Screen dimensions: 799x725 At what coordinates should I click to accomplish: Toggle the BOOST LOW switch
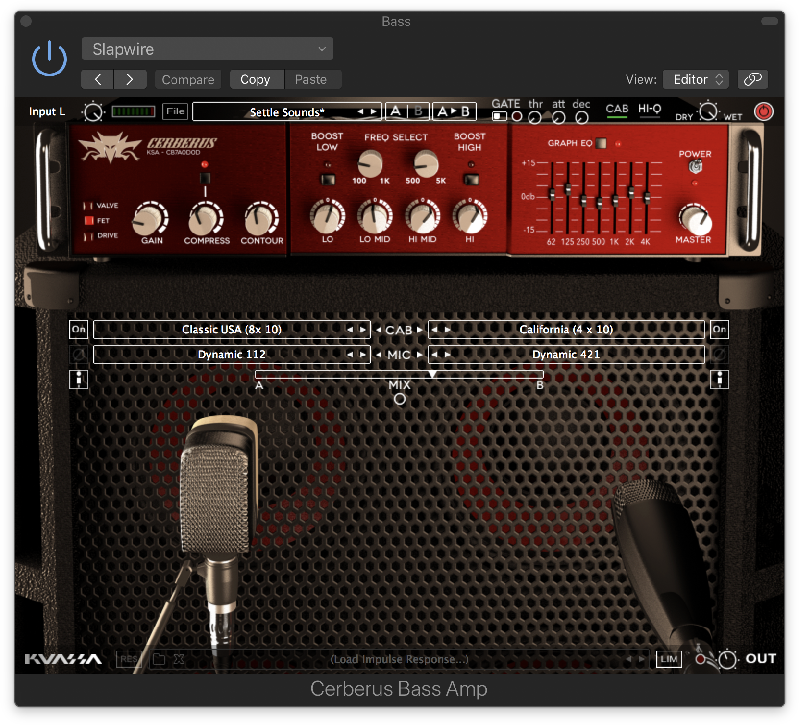(328, 180)
